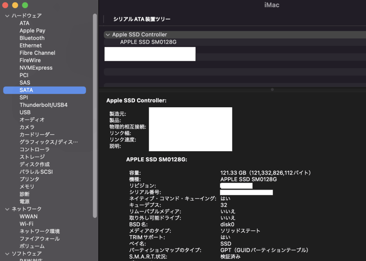
Task: Open Thunderbolt/USB4 information
Action: [43, 105]
